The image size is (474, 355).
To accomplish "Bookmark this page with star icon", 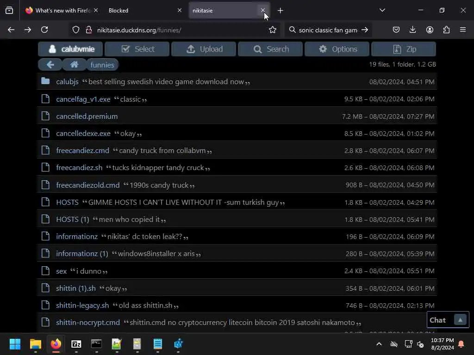I will (273, 30).
